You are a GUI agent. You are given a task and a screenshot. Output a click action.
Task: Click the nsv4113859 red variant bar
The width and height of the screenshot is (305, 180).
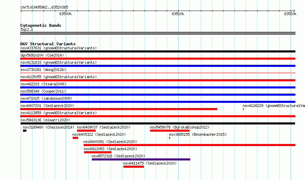[x=158, y=116]
